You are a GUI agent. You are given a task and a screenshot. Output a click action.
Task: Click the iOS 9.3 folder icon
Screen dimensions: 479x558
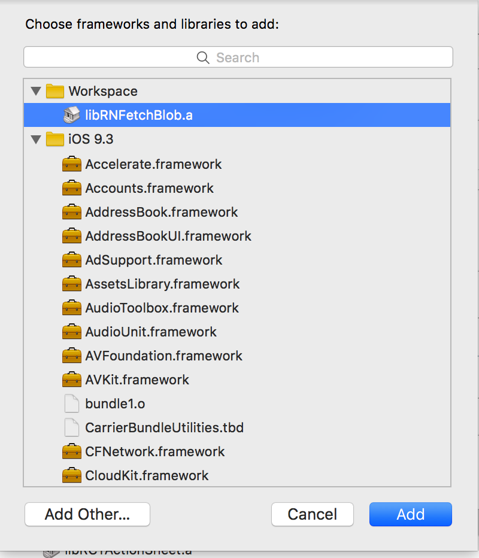click(x=55, y=139)
